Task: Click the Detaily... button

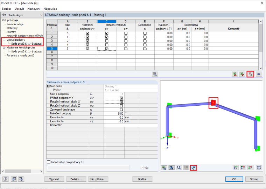Action: coord(76,179)
